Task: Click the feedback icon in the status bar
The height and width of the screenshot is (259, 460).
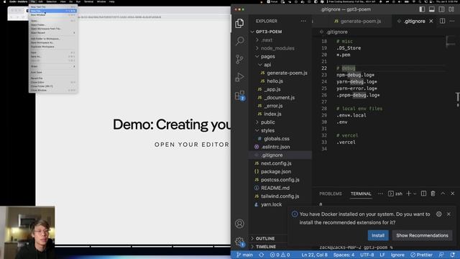Action: [441, 255]
